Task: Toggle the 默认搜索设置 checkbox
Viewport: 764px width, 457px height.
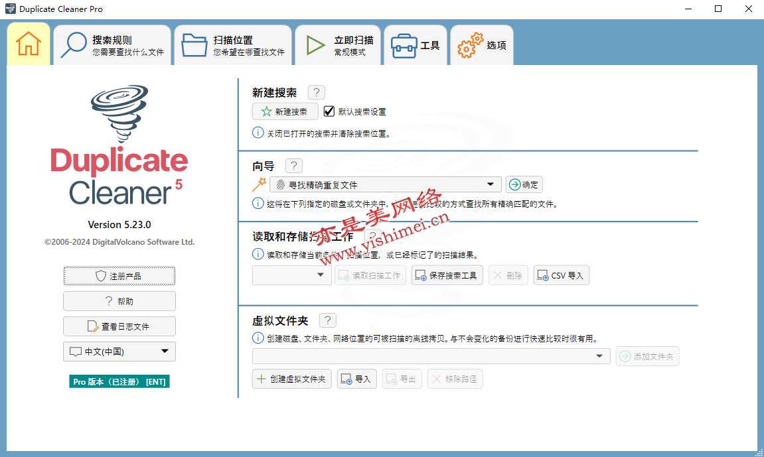Action: [329, 111]
